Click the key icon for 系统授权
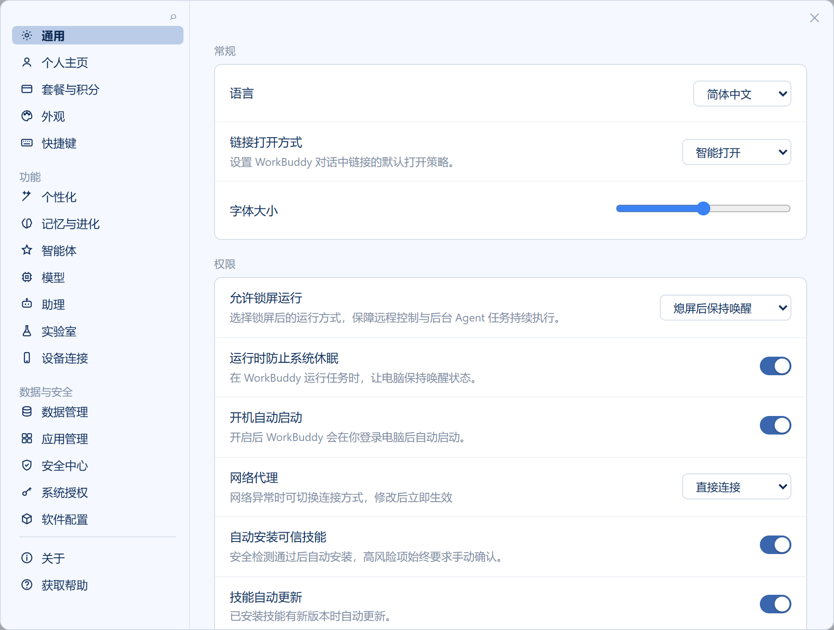Viewport: 834px width, 630px height. tap(27, 492)
